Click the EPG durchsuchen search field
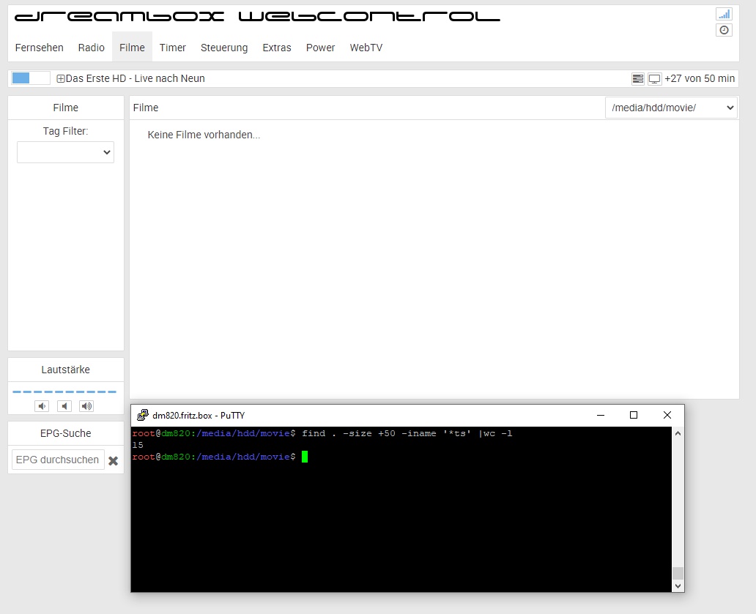756x614 pixels. coord(58,460)
